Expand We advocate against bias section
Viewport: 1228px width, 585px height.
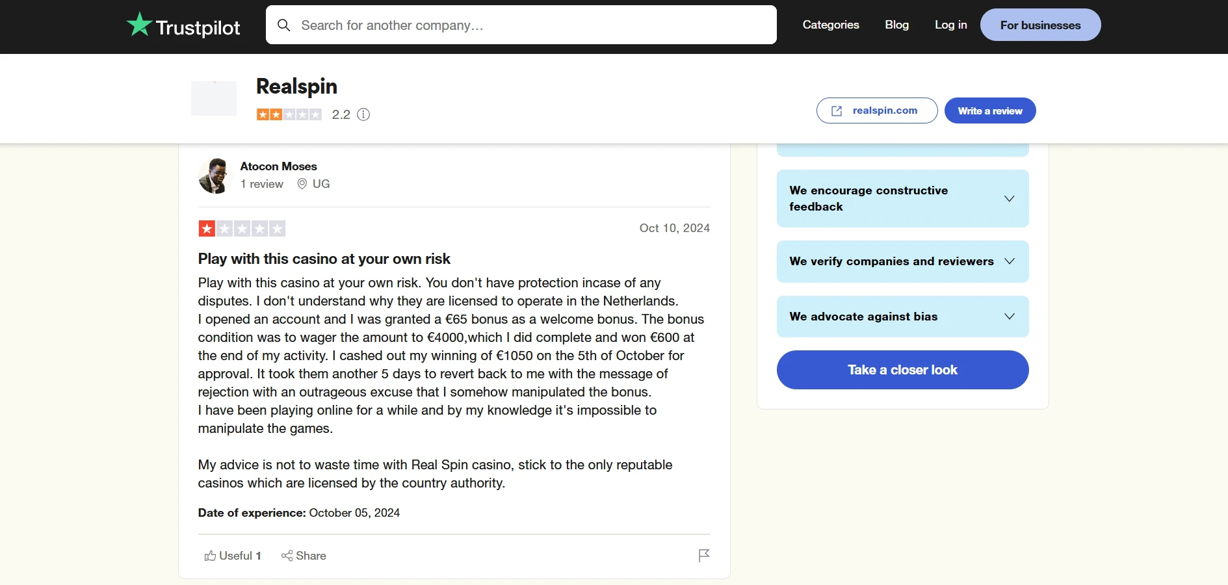(x=902, y=317)
